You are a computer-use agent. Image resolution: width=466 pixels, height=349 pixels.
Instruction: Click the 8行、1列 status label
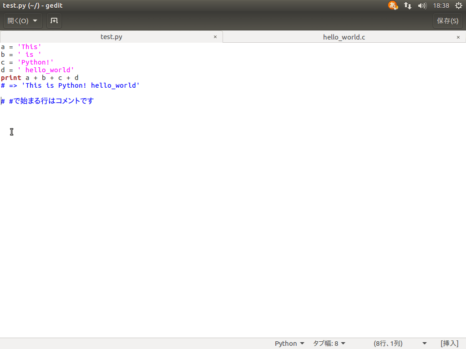388,343
